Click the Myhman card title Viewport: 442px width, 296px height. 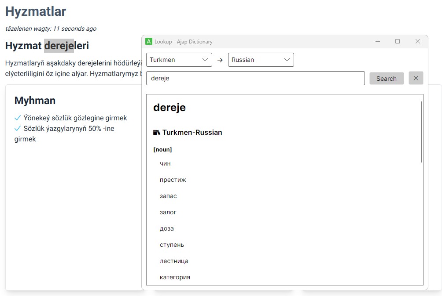pos(35,101)
